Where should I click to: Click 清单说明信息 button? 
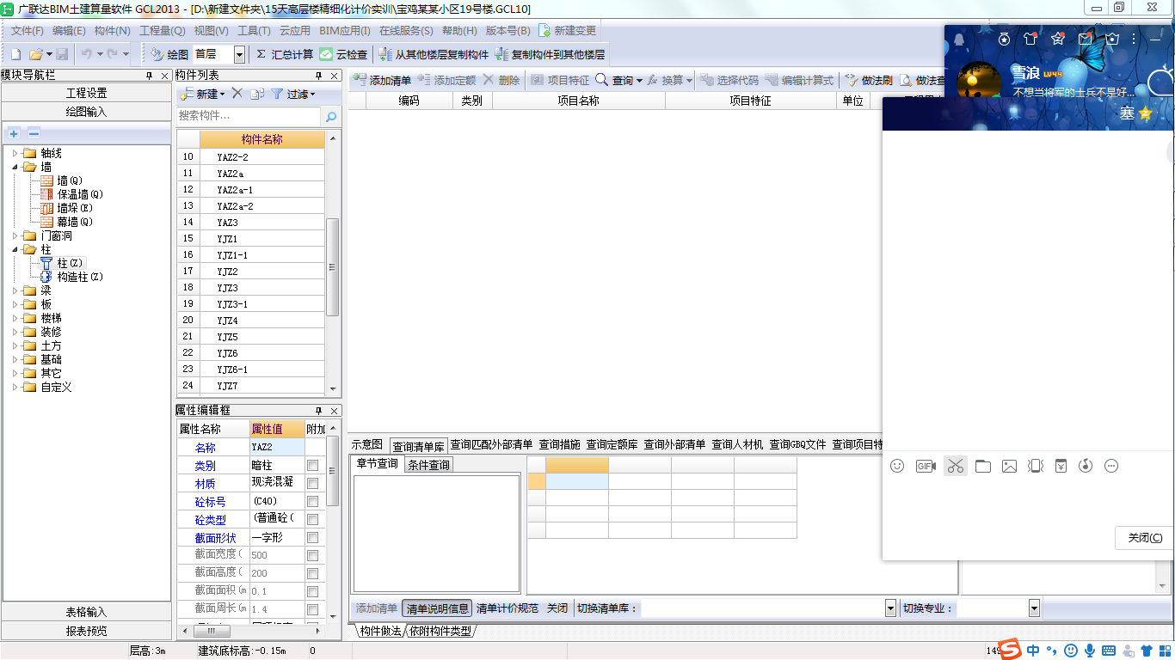(x=438, y=608)
